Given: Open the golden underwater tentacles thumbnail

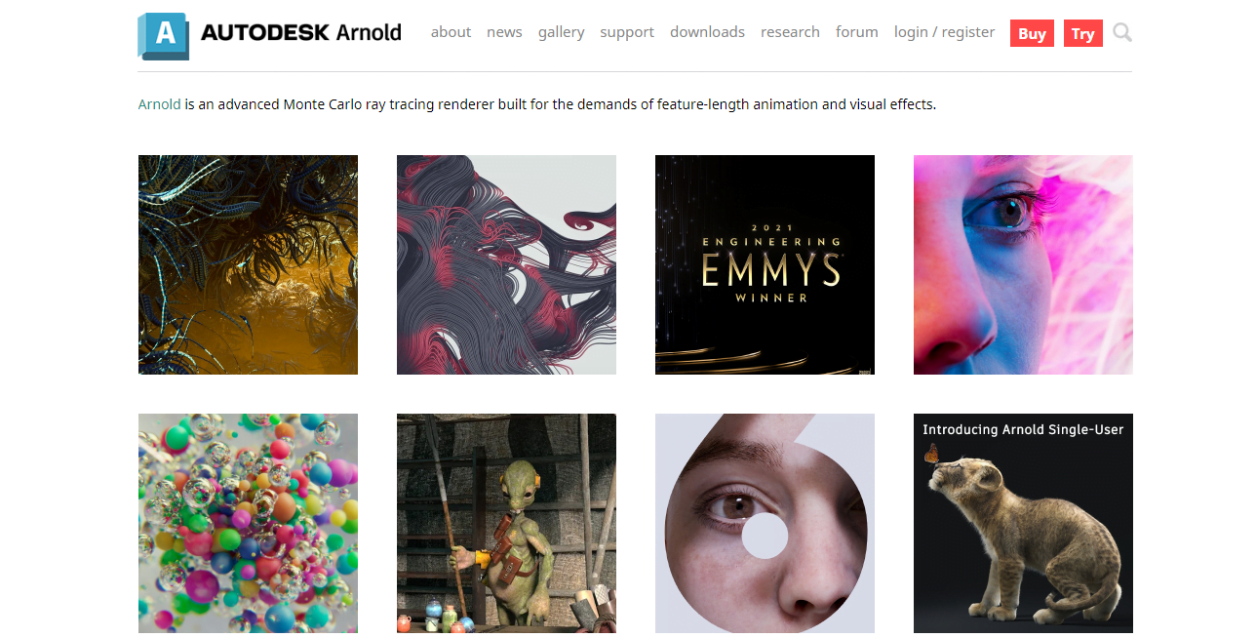Looking at the screenshot, I should (248, 264).
